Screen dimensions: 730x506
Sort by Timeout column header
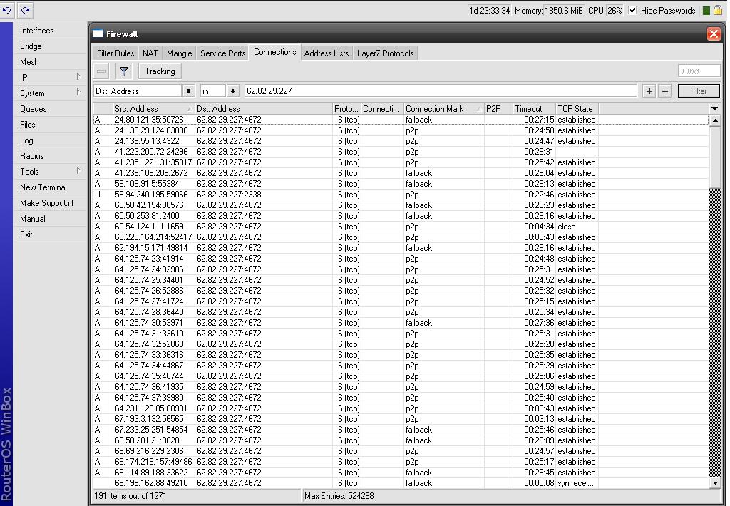(x=534, y=108)
